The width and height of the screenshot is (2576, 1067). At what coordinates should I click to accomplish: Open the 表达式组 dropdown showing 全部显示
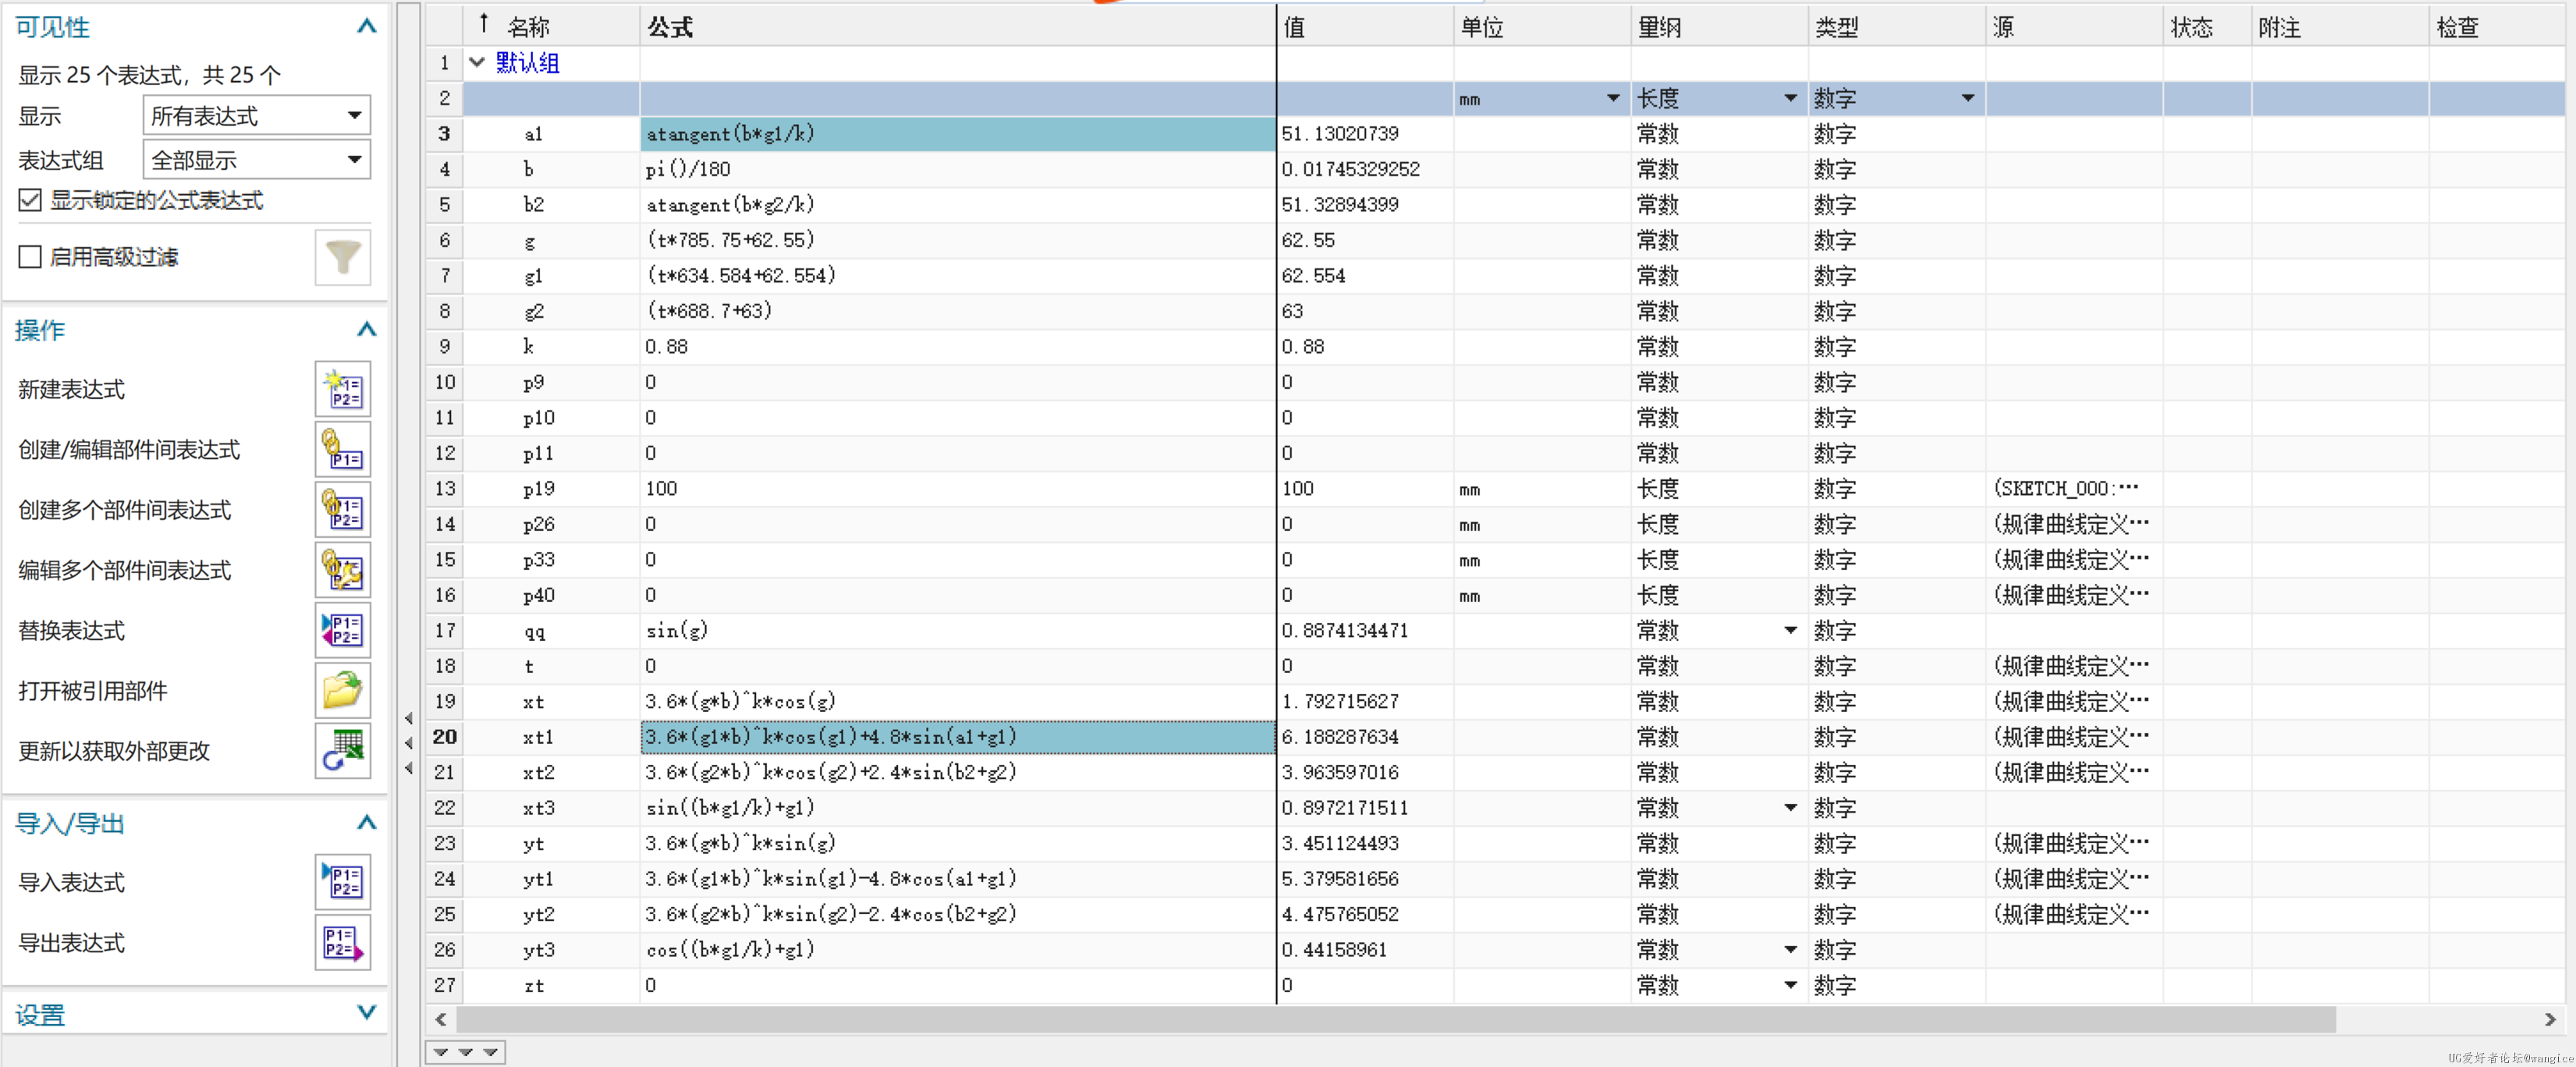257,159
